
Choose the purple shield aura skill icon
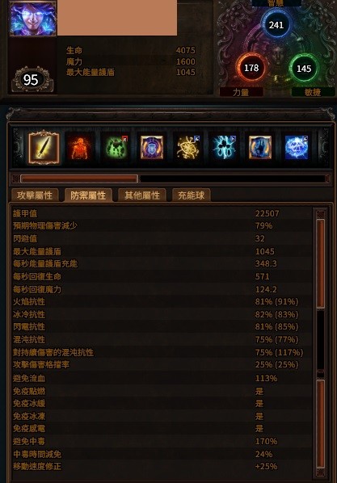pyautogui.click(x=152, y=148)
